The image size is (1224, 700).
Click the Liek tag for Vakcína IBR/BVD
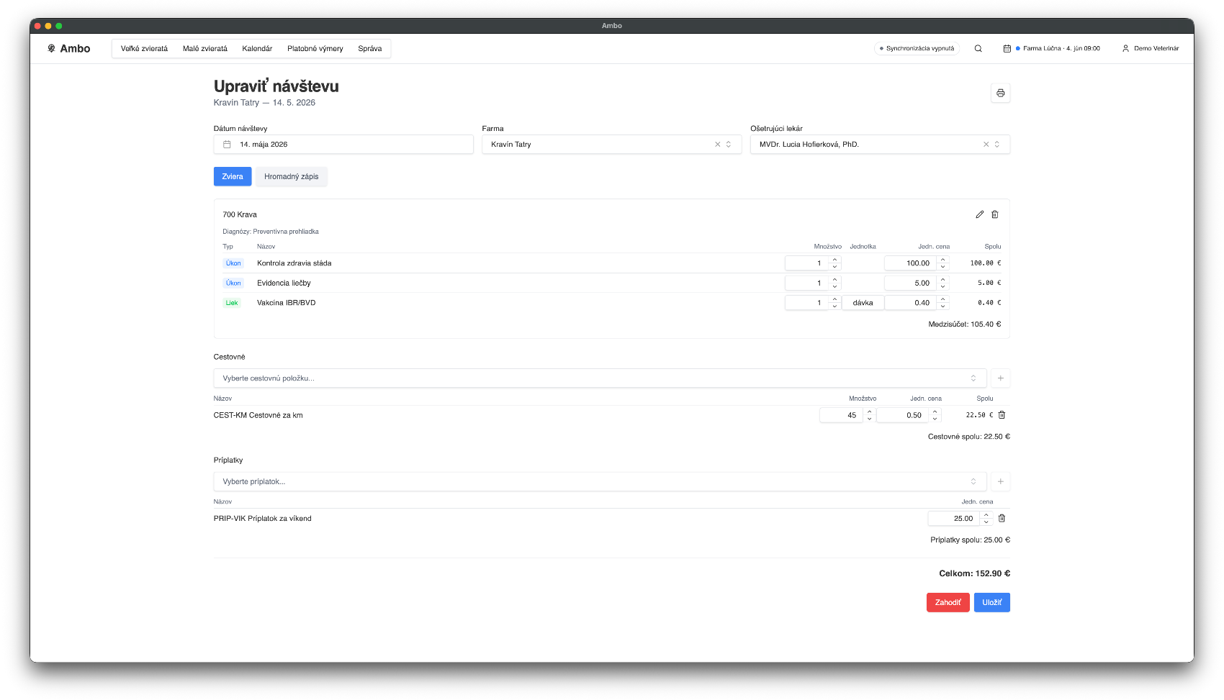232,303
